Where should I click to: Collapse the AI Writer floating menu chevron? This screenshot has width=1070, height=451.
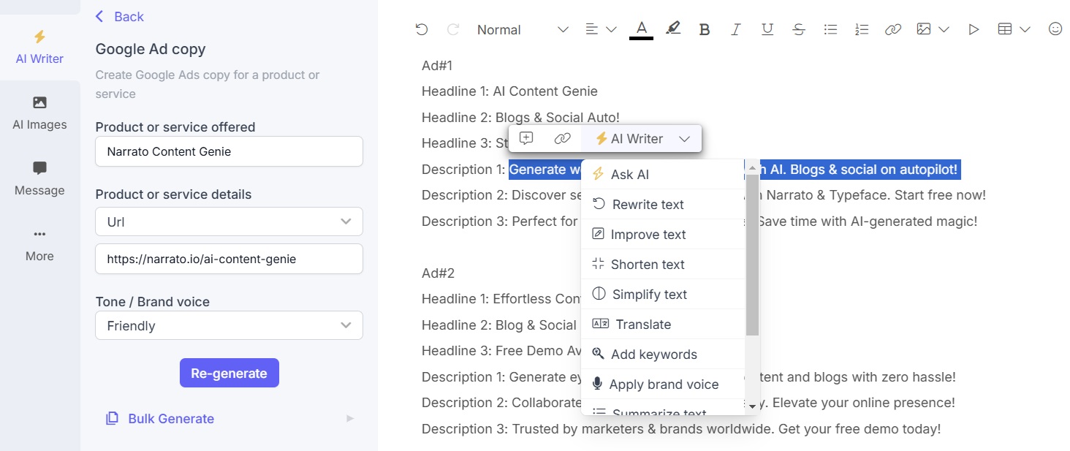coord(684,139)
